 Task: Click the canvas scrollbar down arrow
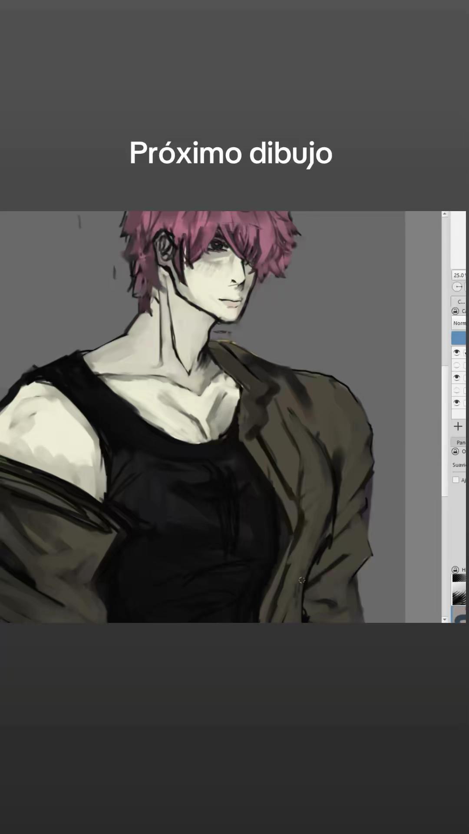(445, 619)
